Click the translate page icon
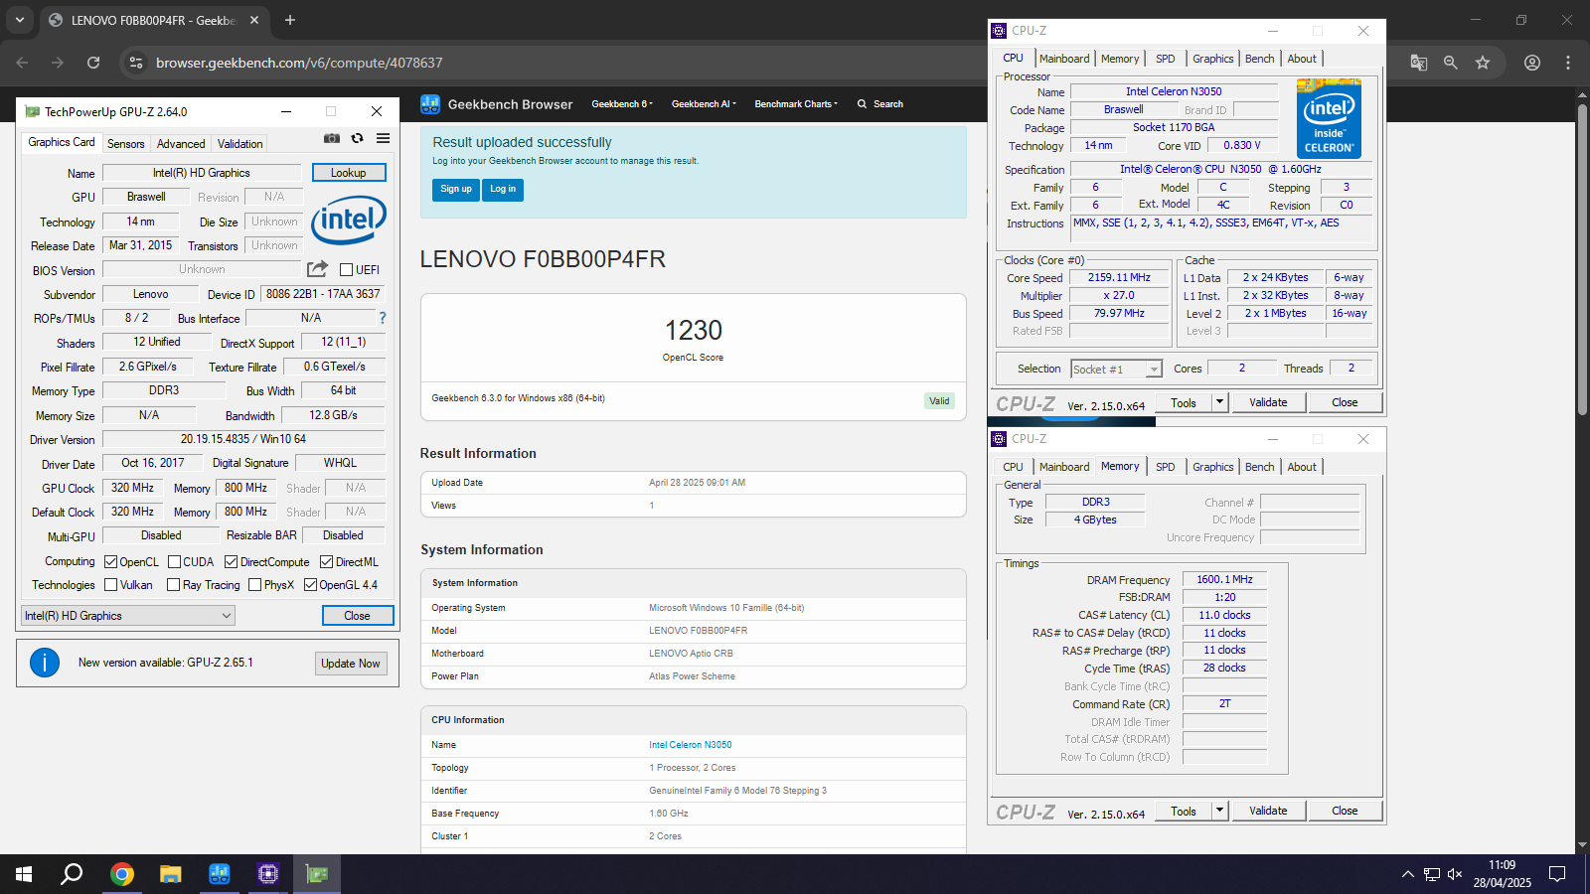The image size is (1590, 894). pos(1419,63)
